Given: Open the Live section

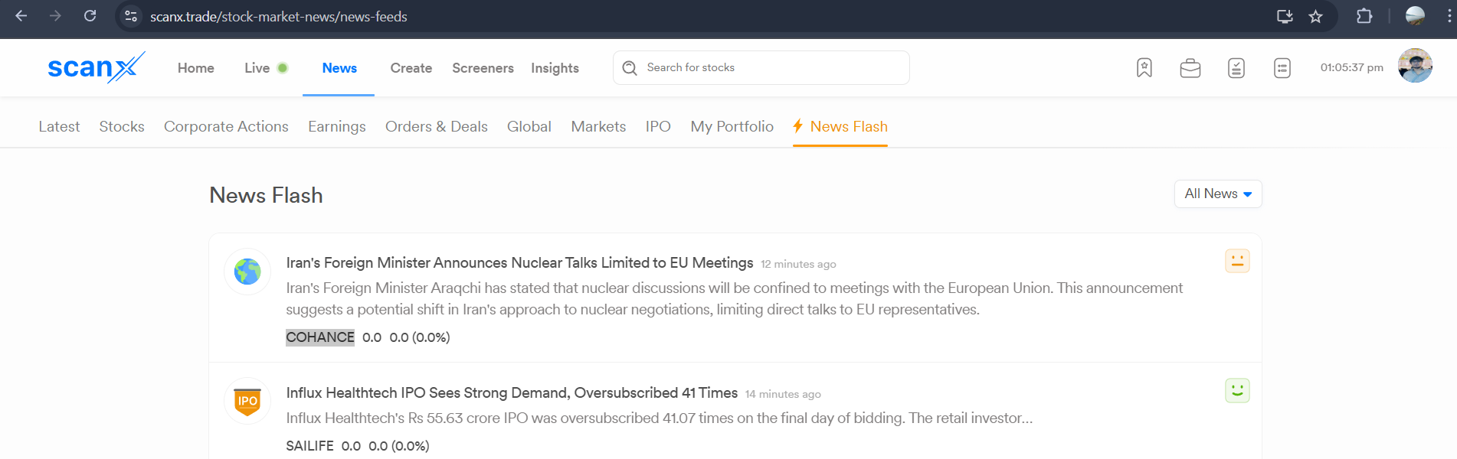Looking at the screenshot, I should 257,68.
